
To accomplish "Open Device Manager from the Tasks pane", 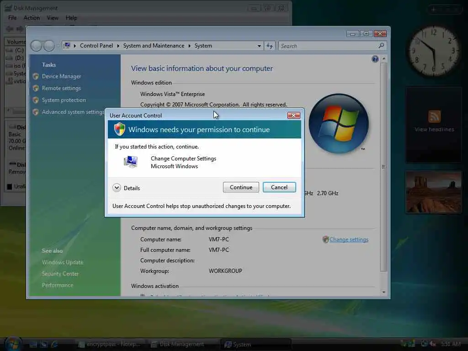I will [x=62, y=76].
